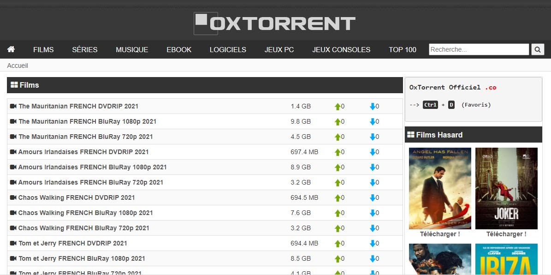The width and height of the screenshot is (551, 275).
Task: Click the blue leechers arrow for Tom et Jerry 1080p
Action: tap(373, 258)
